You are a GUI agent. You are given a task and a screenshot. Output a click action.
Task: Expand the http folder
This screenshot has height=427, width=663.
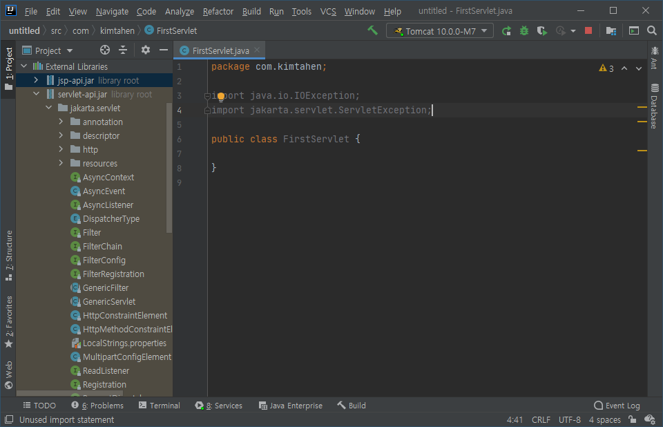(61, 149)
